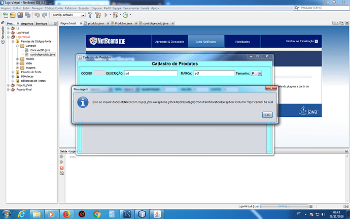The width and height of the screenshot is (350, 219).
Task: Open the Novidades start page tab
Action: (x=242, y=42)
